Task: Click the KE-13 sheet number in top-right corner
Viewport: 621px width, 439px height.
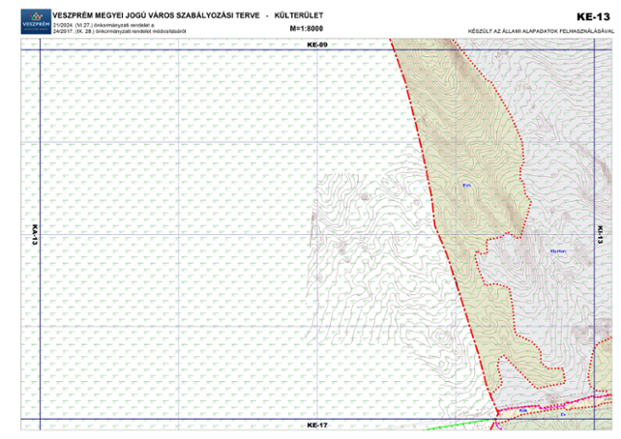Action: click(591, 16)
